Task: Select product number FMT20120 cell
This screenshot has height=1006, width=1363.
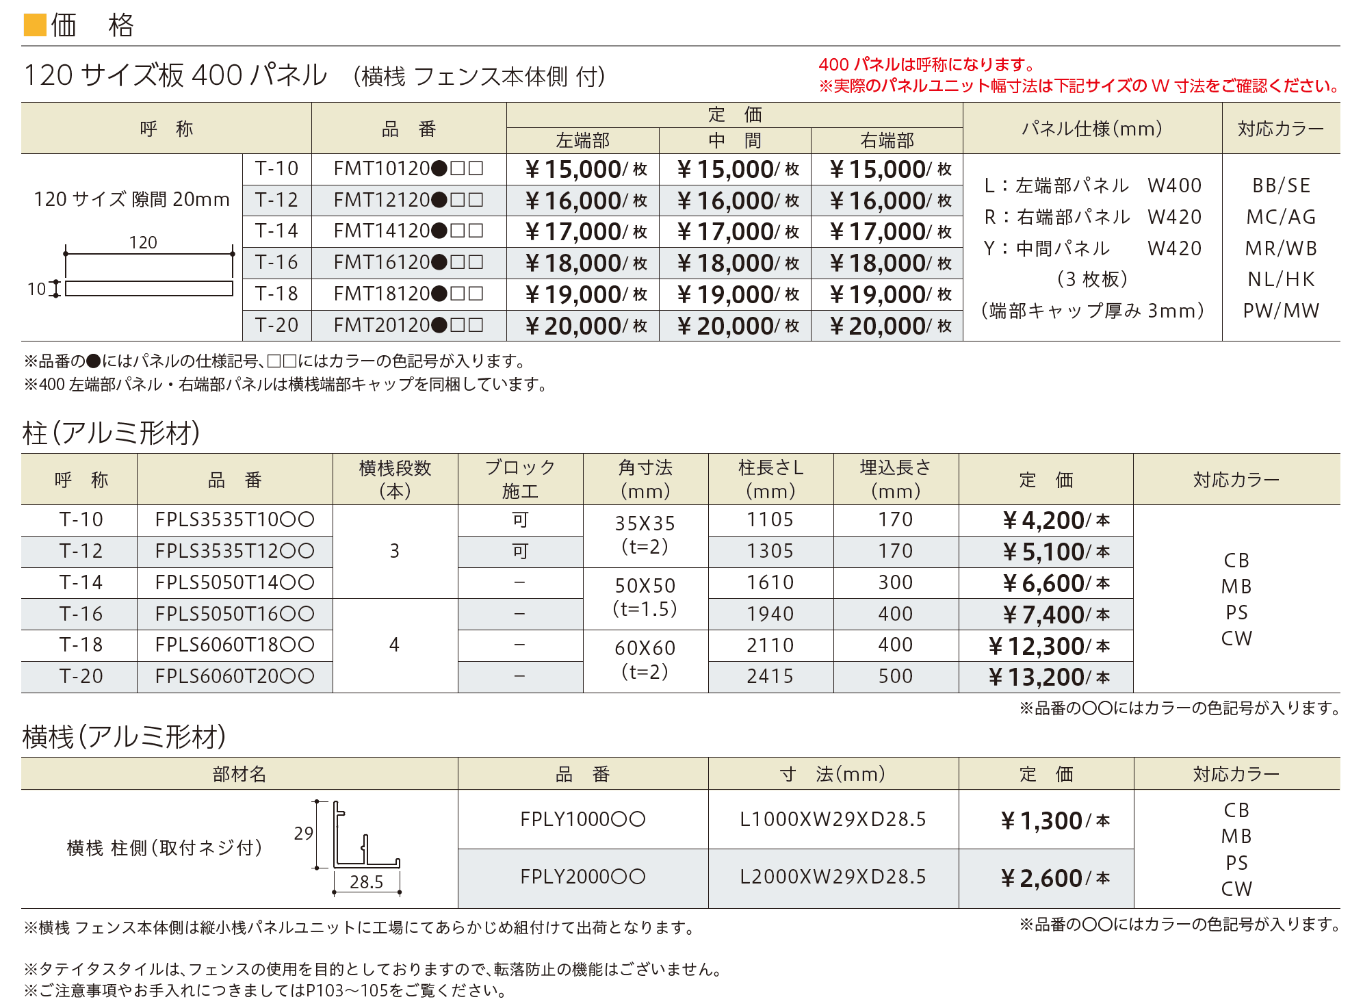Action: (408, 325)
